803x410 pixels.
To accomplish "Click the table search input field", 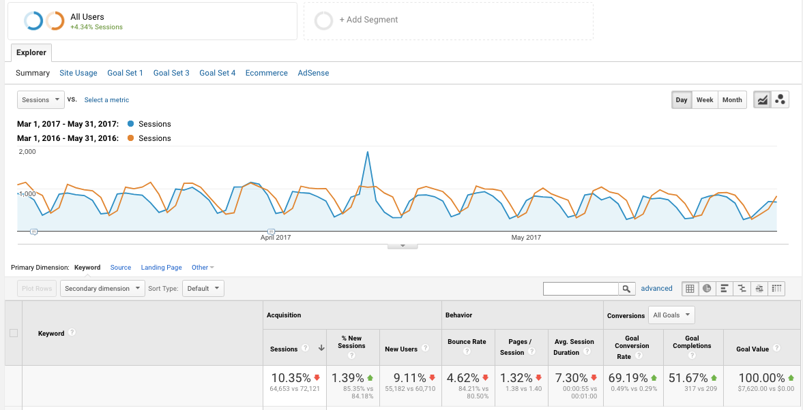I will tap(580, 289).
